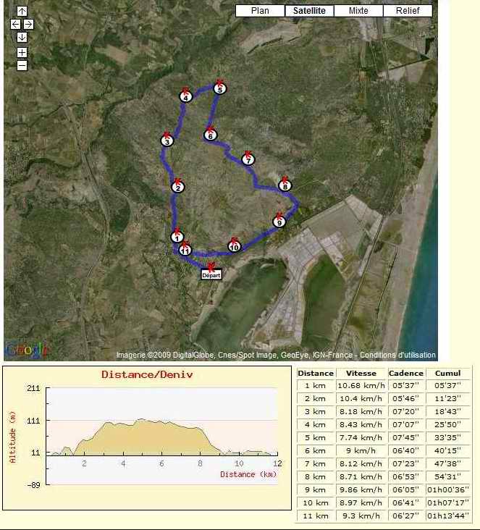Select the 1 km distance cell
Image resolution: width=480 pixels, height=530 pixels.
(316, 386)
